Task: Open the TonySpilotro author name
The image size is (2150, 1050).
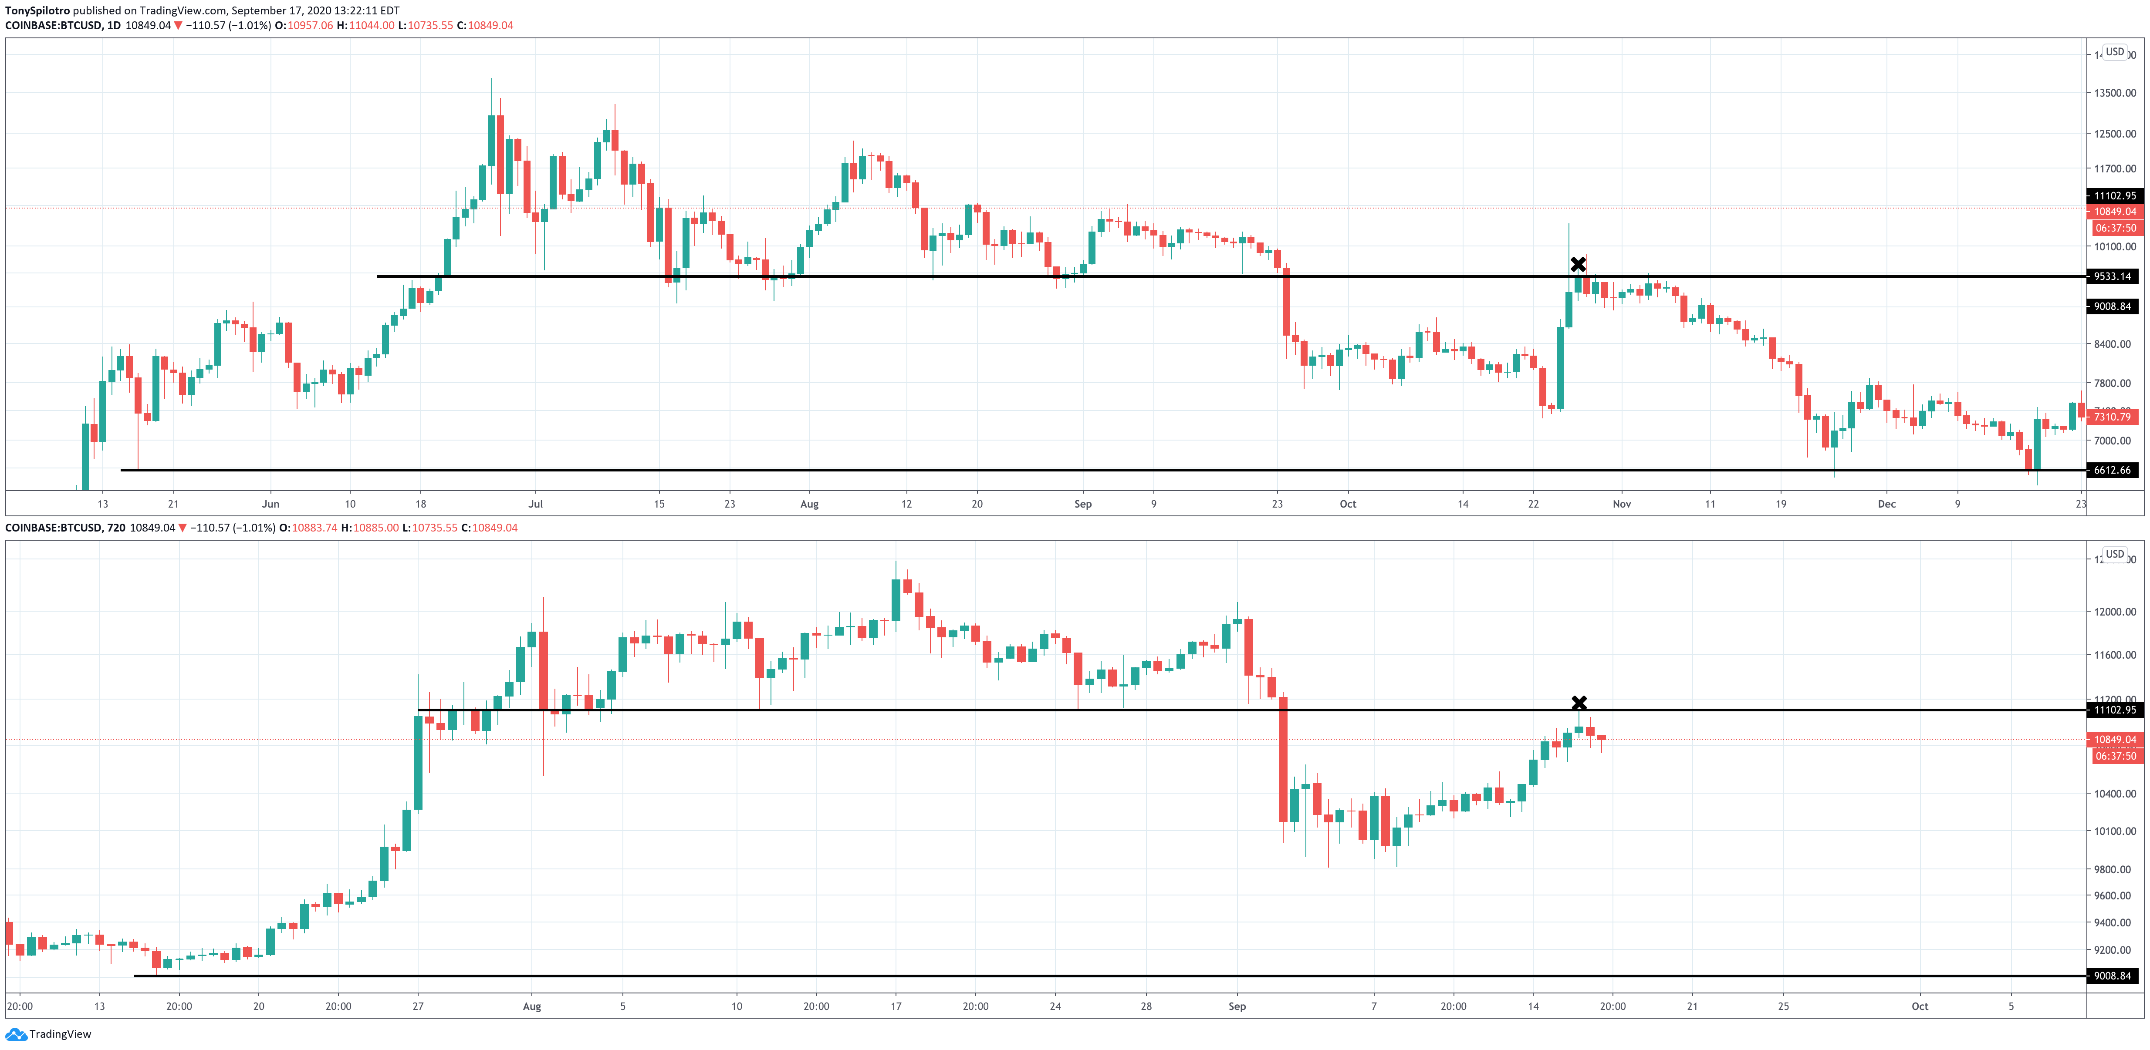Action: pos(37,11)
